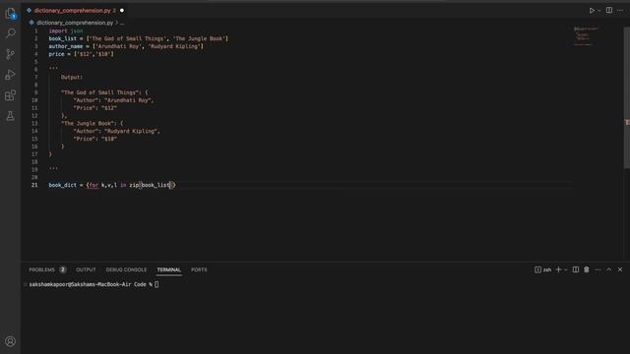Click the author_name assignment on line 3
Screen dimensions: 630x354
tap(126, 46)
